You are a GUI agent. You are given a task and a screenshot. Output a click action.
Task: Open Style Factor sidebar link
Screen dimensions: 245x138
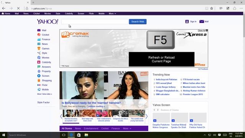(43, 102)
